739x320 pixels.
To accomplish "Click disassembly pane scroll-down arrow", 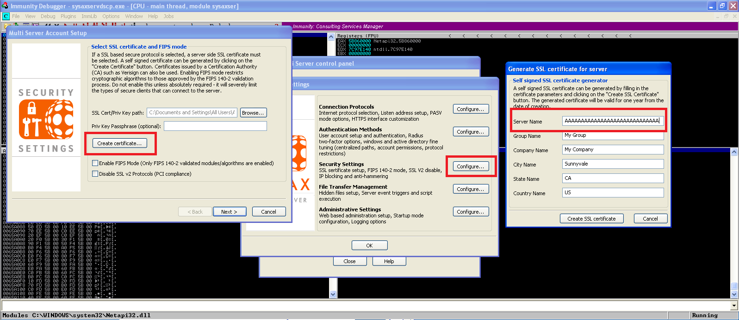I will [333, 294].
